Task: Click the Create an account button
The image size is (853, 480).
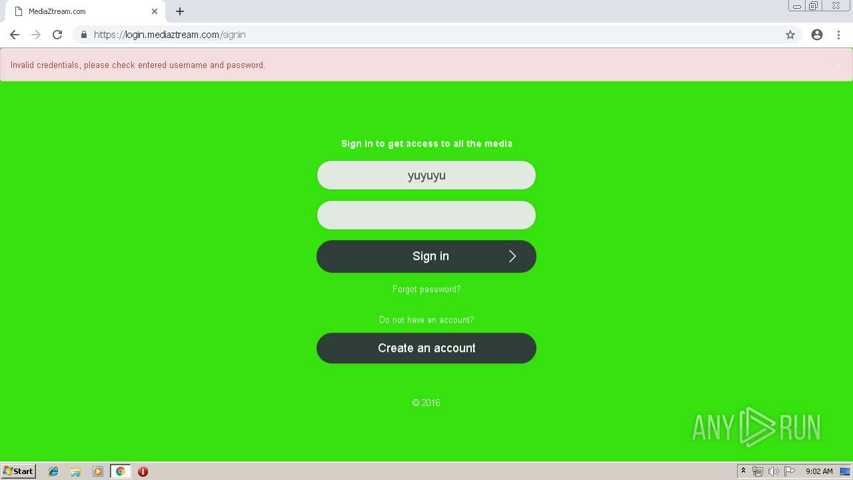Action: click(x=426, y=348)
